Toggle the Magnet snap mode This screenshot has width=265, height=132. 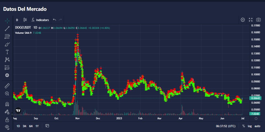(x=7, y=104)
